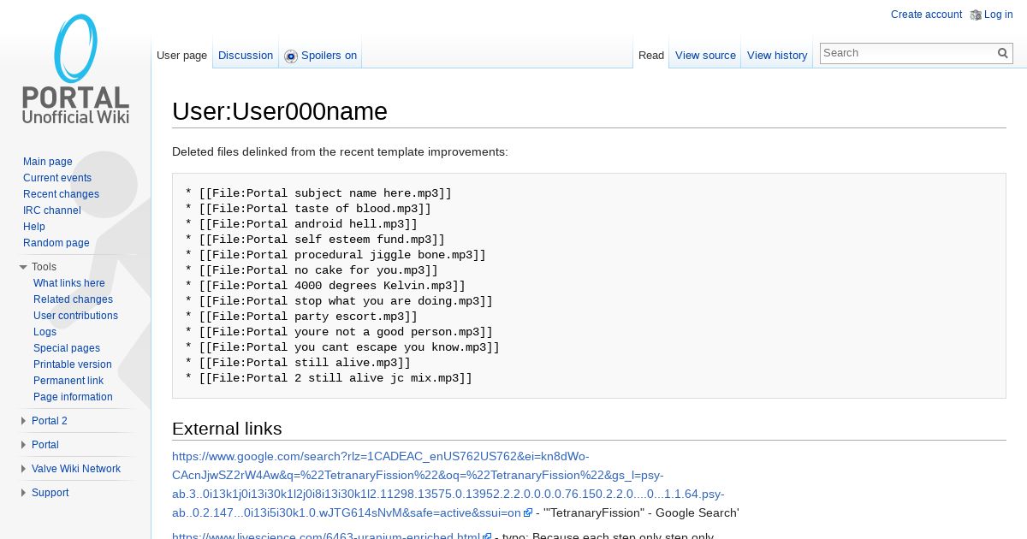Viewport: 1027px width, 539px height.
Task: Open the livescience uranium-enriched link
Action: tap(326, 535)
